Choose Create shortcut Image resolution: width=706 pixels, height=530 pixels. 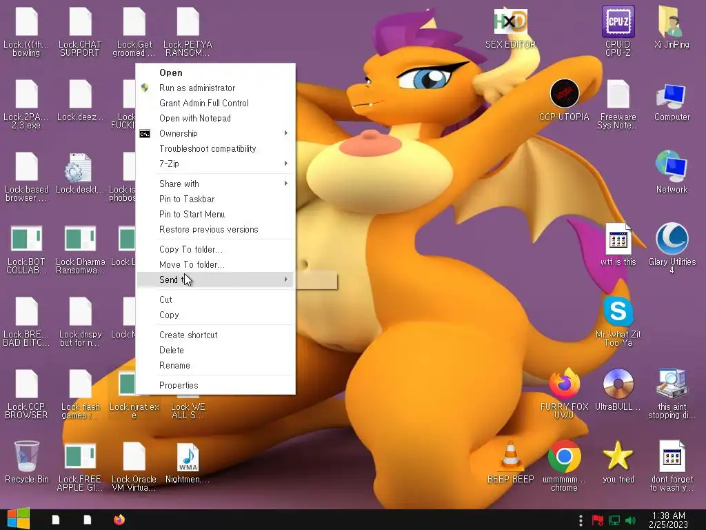pyautogui.click(x=215, y=335)
